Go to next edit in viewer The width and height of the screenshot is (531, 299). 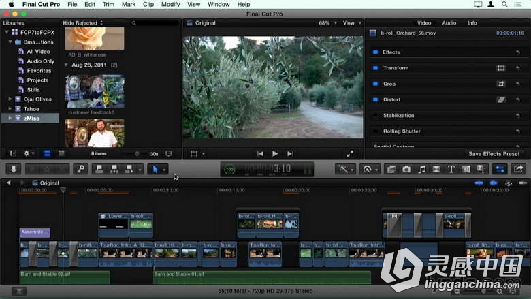coord(290,154)
